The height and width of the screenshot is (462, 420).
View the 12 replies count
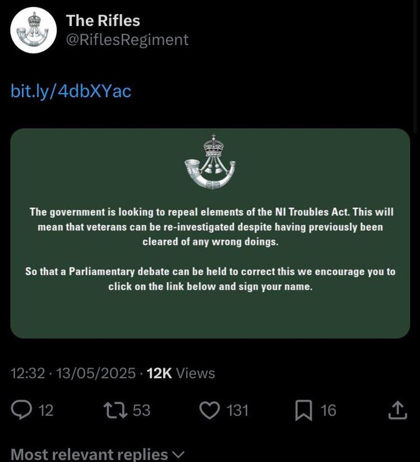point(46,411)
